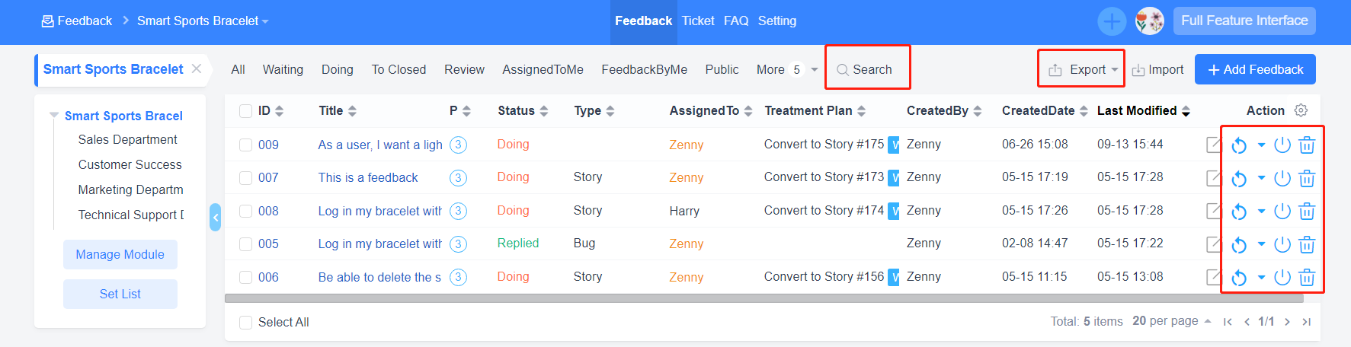This screenshot has height=347, width=1351.
Task: Open the More filters dropdown
Action: pos(786,69)
